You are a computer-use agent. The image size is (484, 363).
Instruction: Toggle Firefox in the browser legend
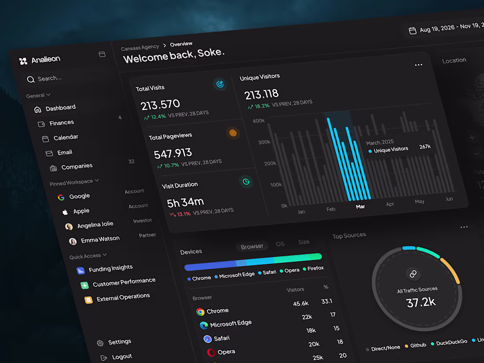click(313, 268)
